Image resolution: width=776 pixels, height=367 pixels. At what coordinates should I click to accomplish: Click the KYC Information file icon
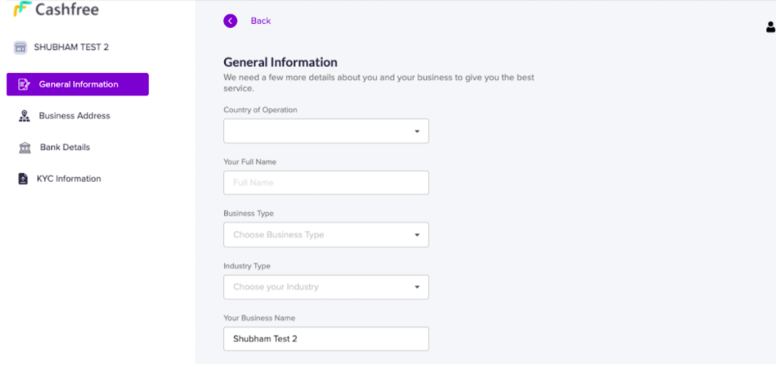click(x=23, y=179)
